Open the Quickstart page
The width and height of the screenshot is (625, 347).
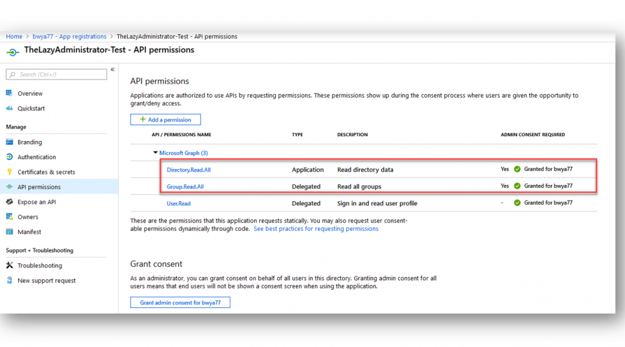31,108
